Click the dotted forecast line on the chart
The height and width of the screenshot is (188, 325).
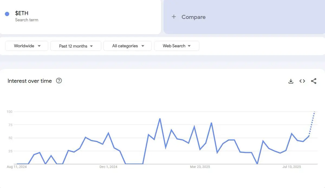(312, 123)
